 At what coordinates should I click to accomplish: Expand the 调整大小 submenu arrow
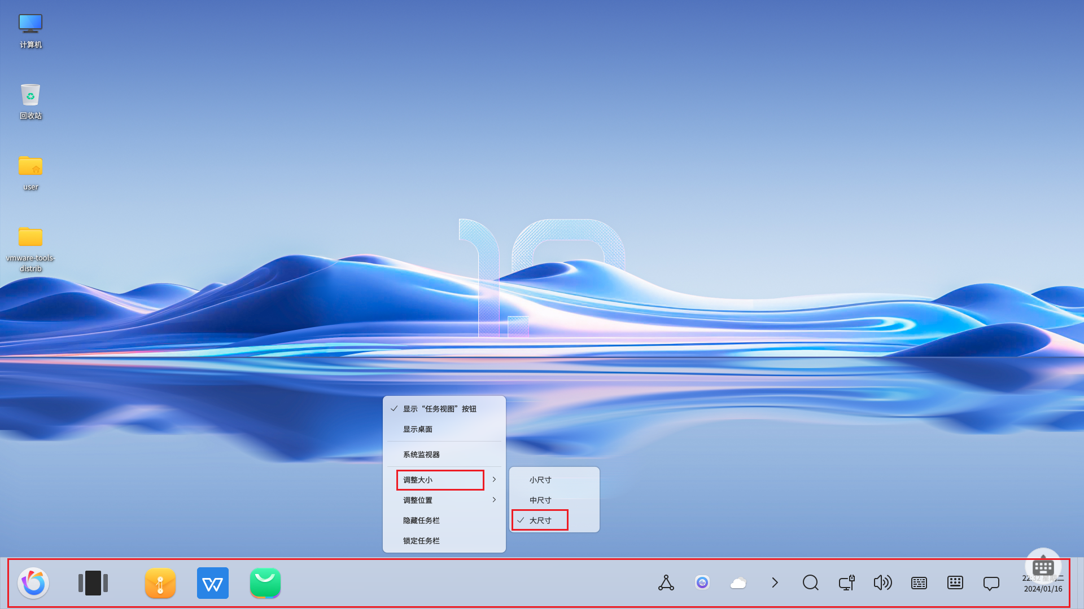tap(494, 480)
